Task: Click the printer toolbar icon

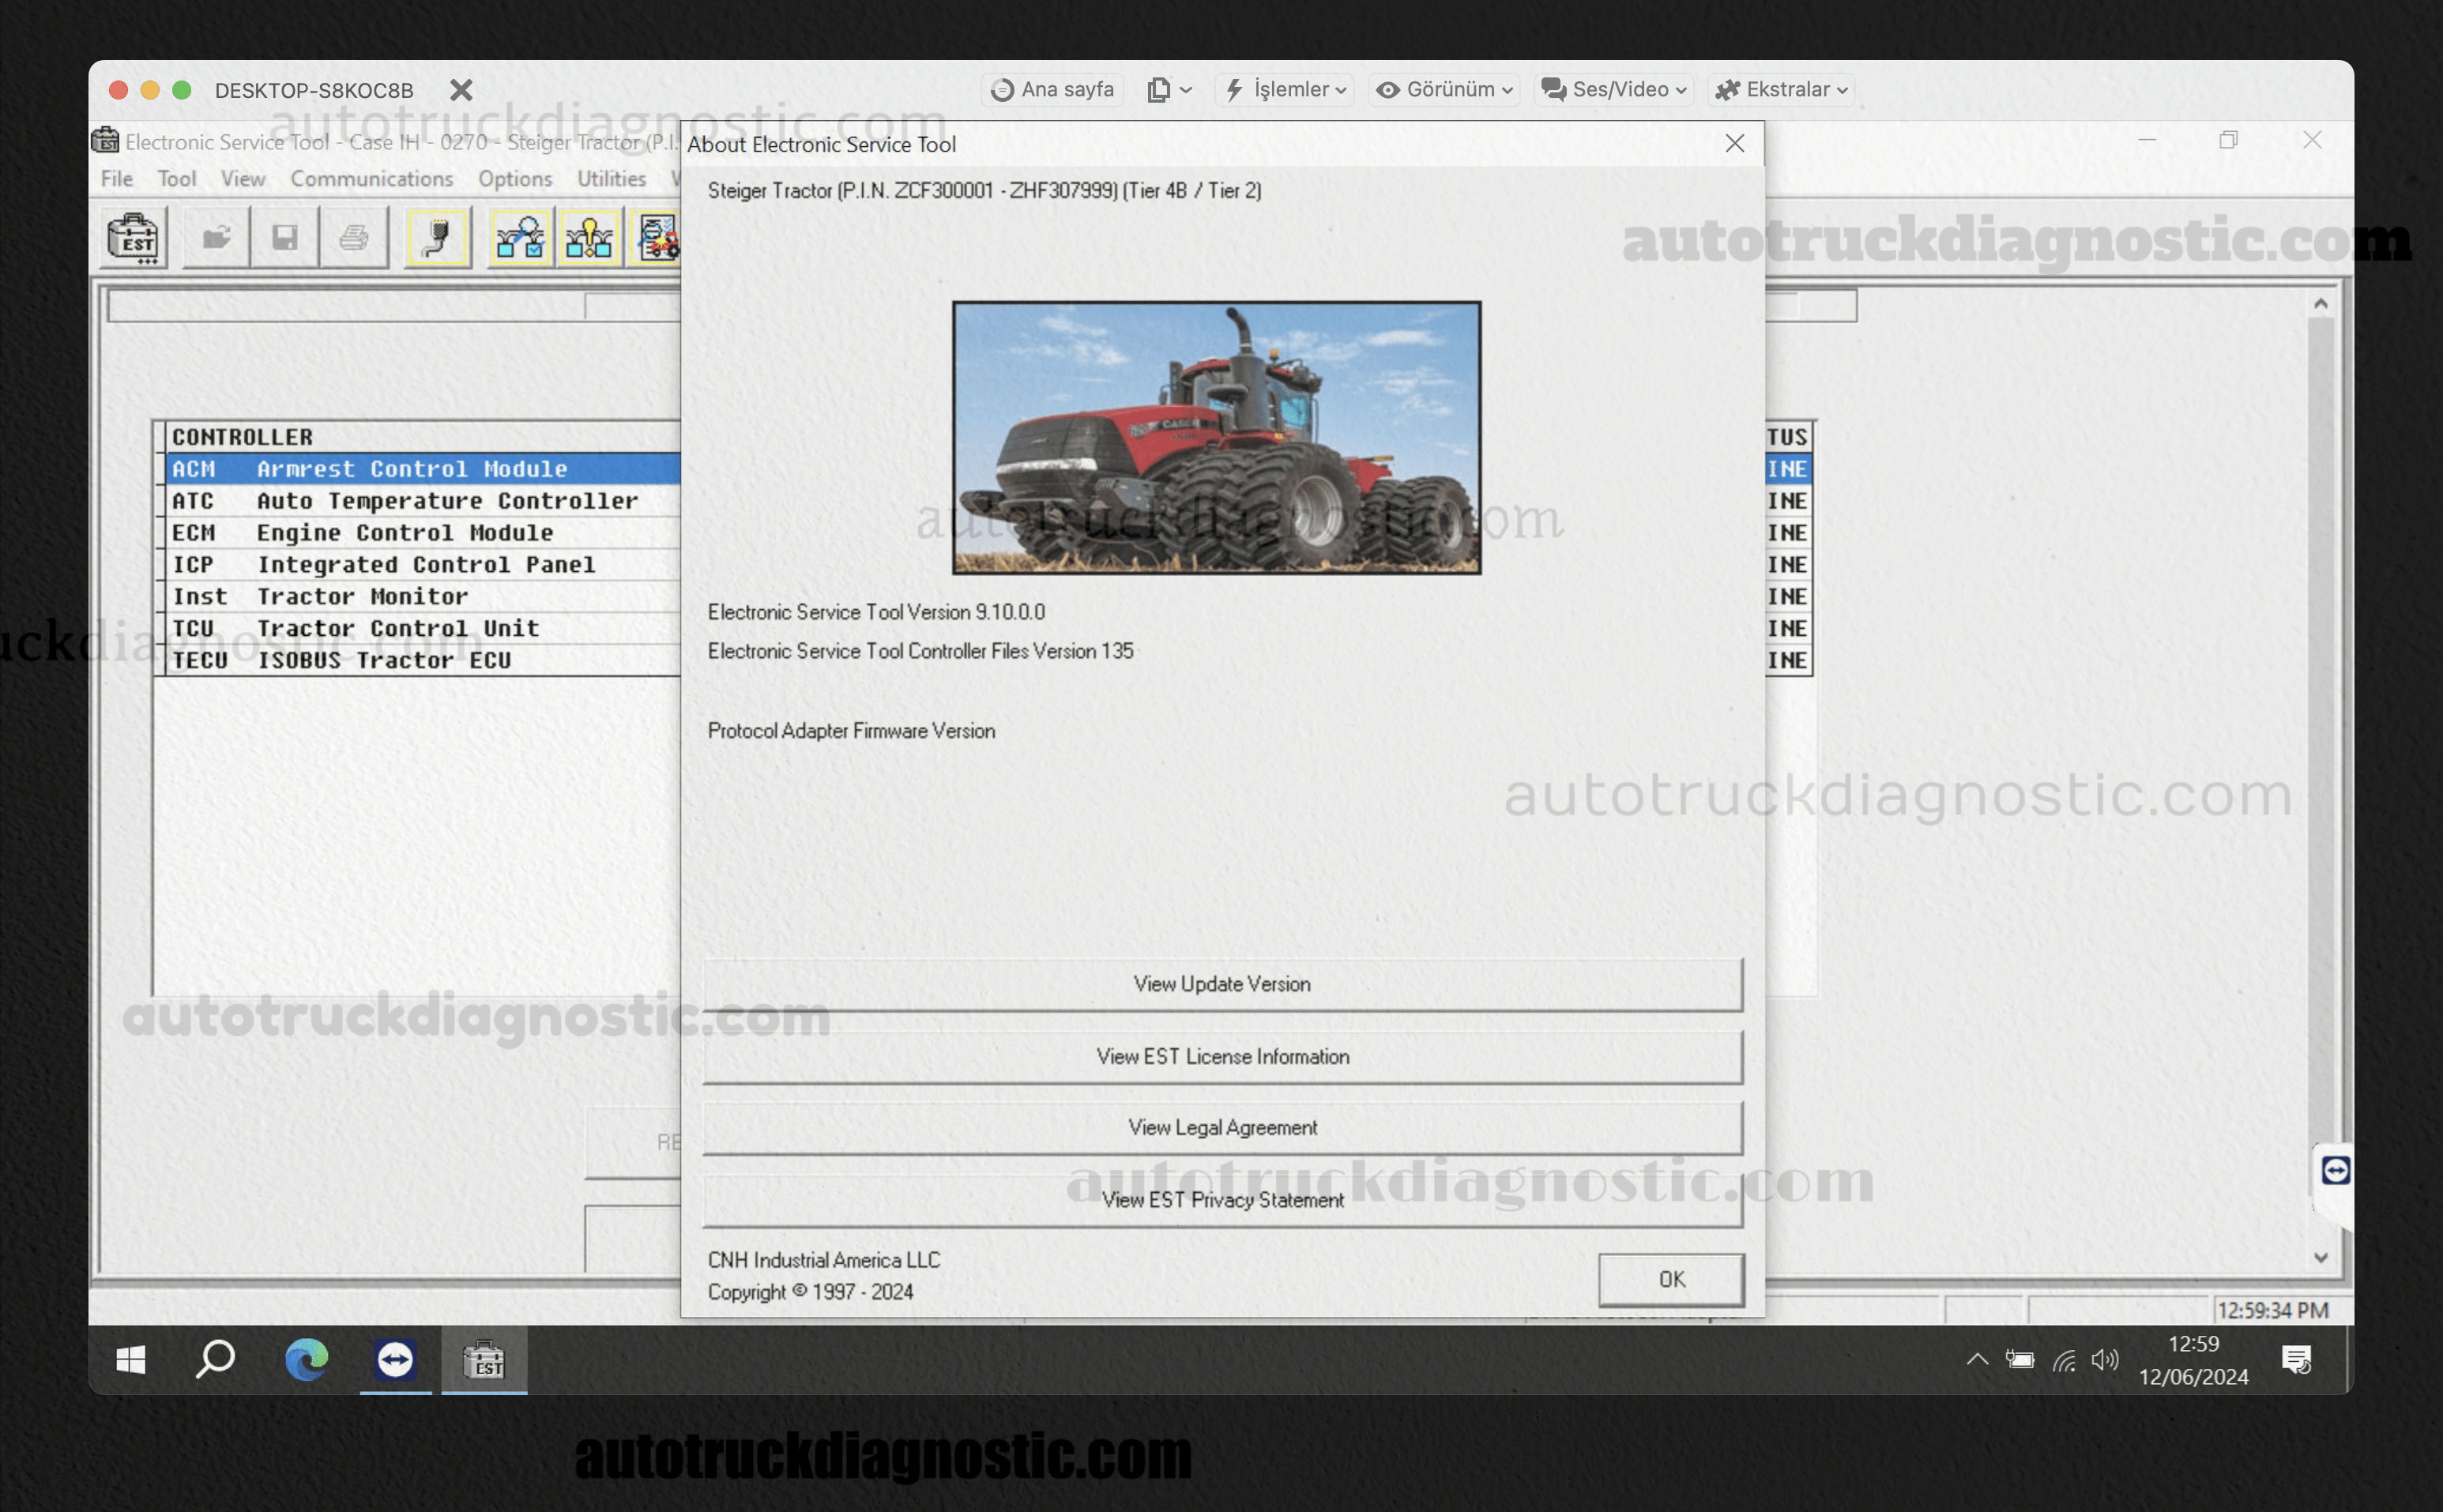Action: 354,238
